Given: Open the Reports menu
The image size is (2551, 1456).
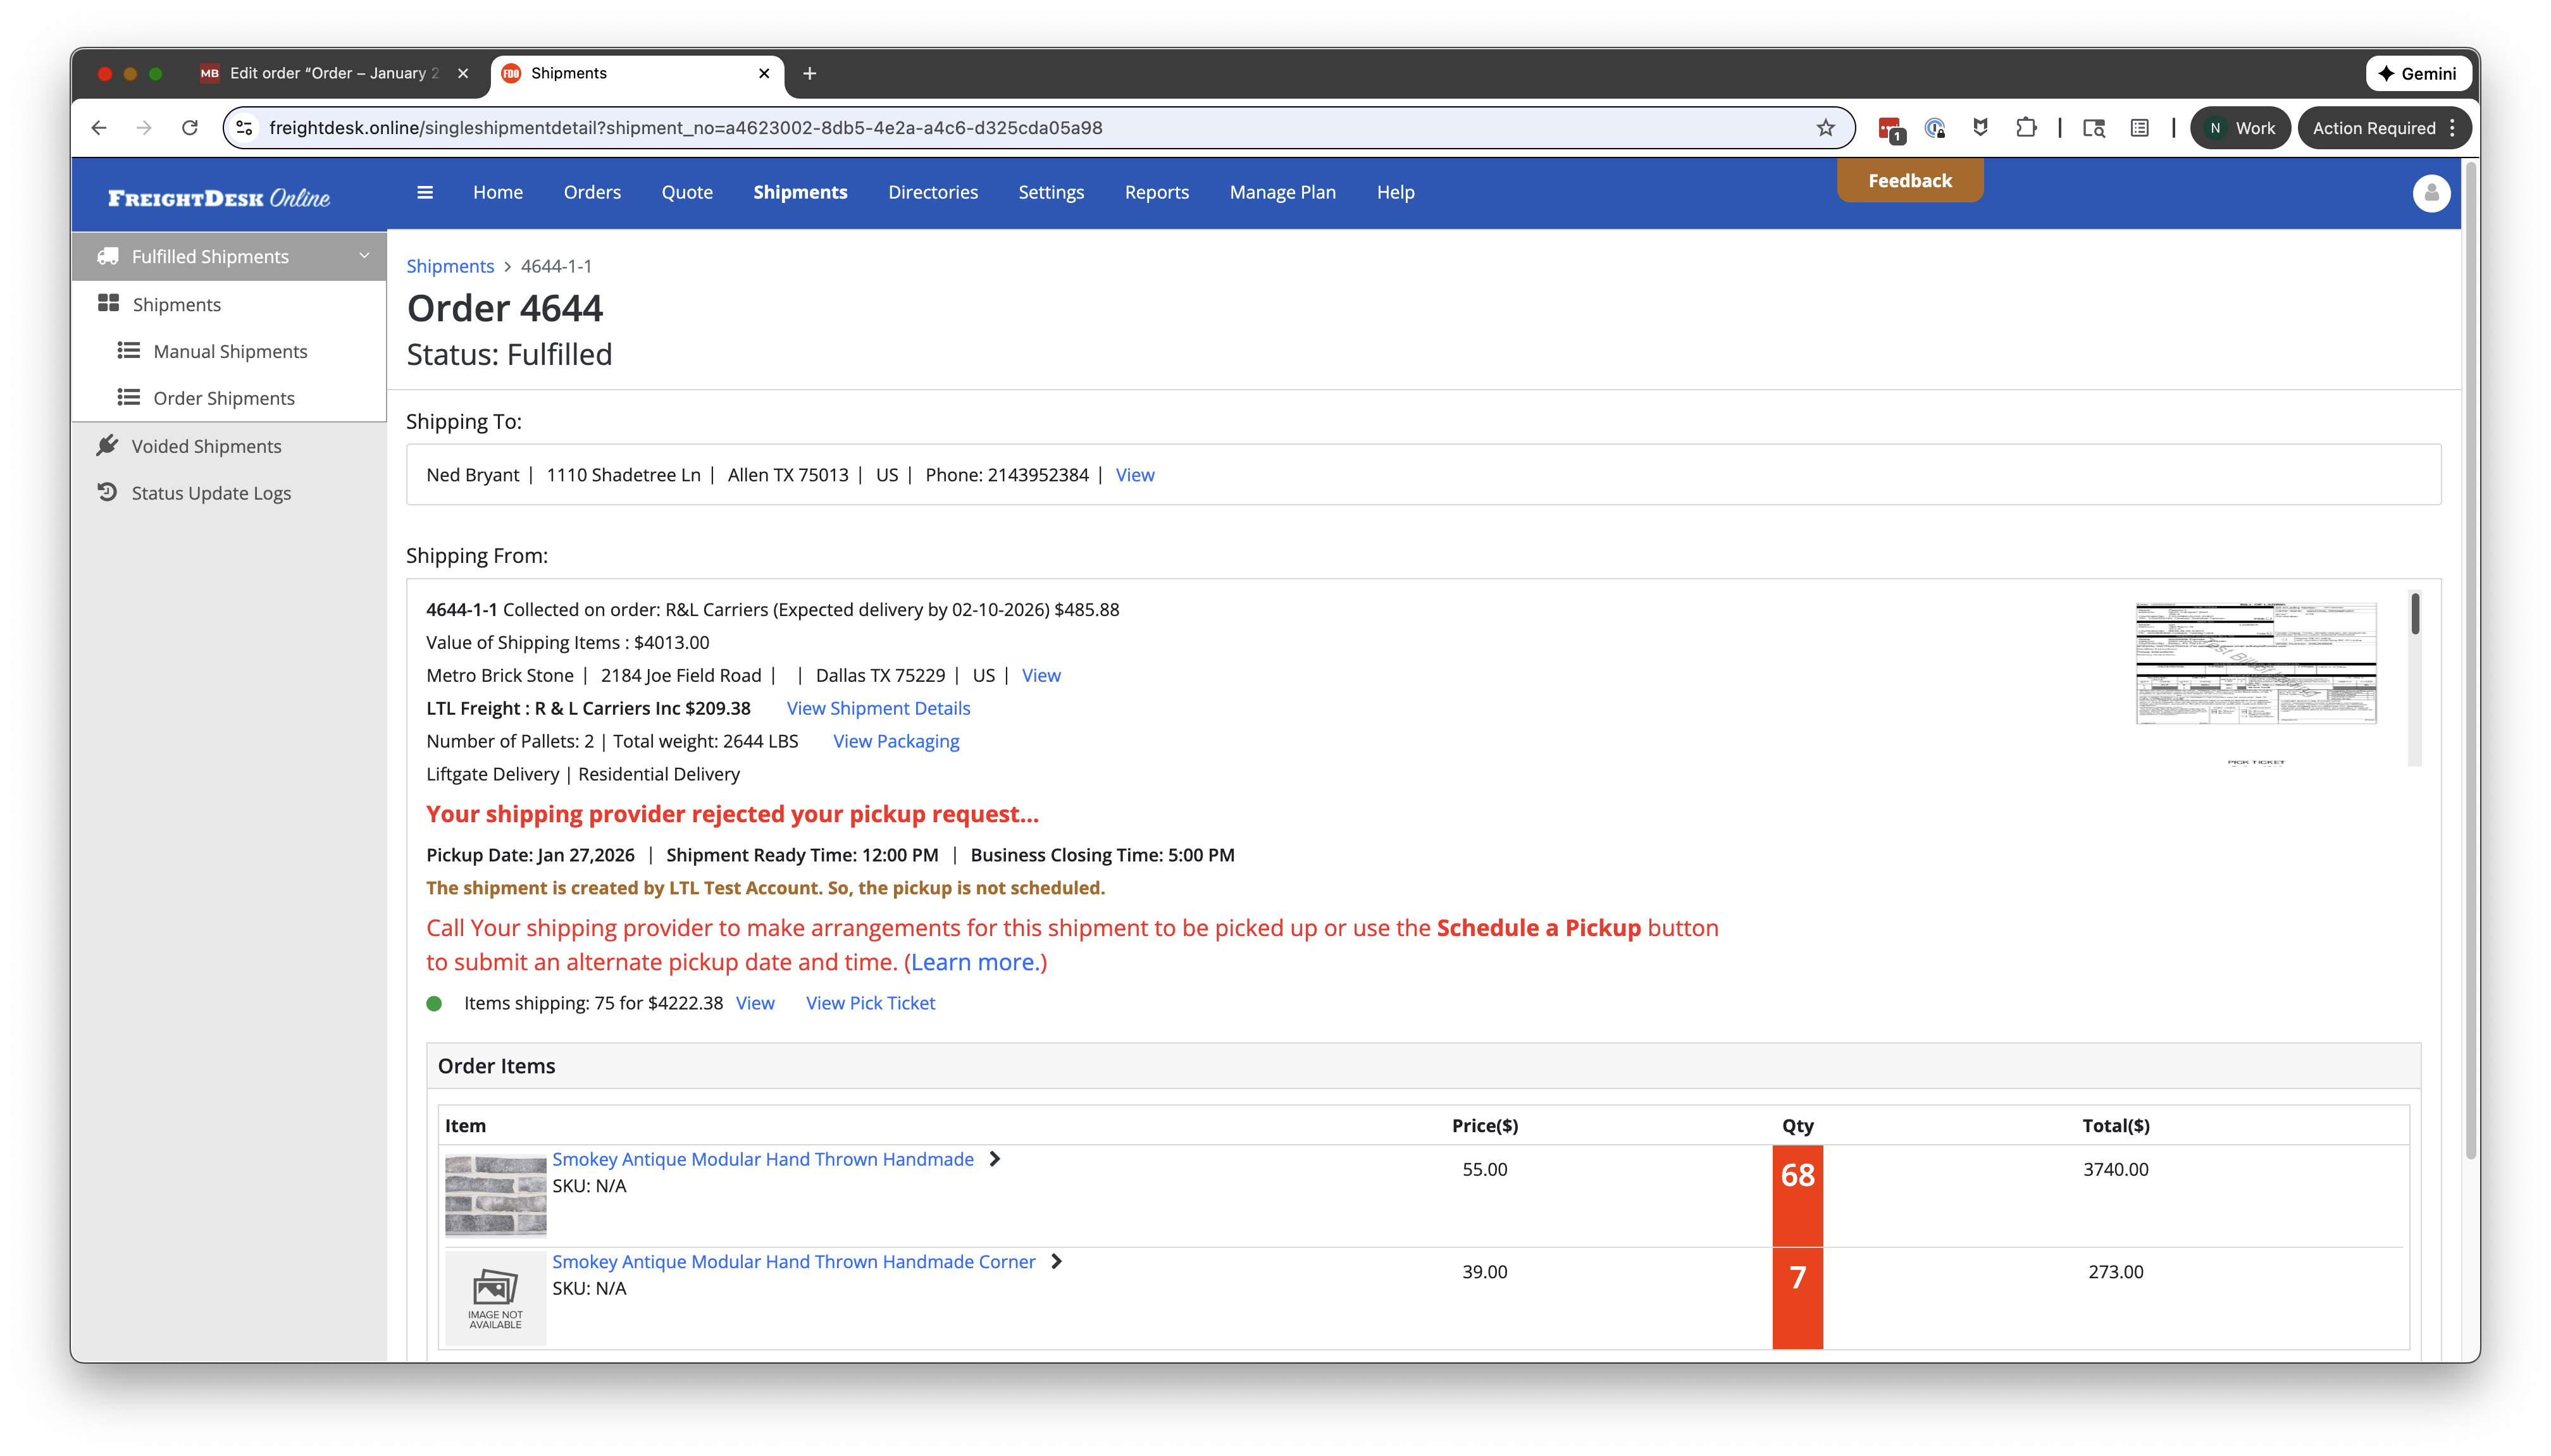Looking at the screenshot, I should pos(1156,192).
